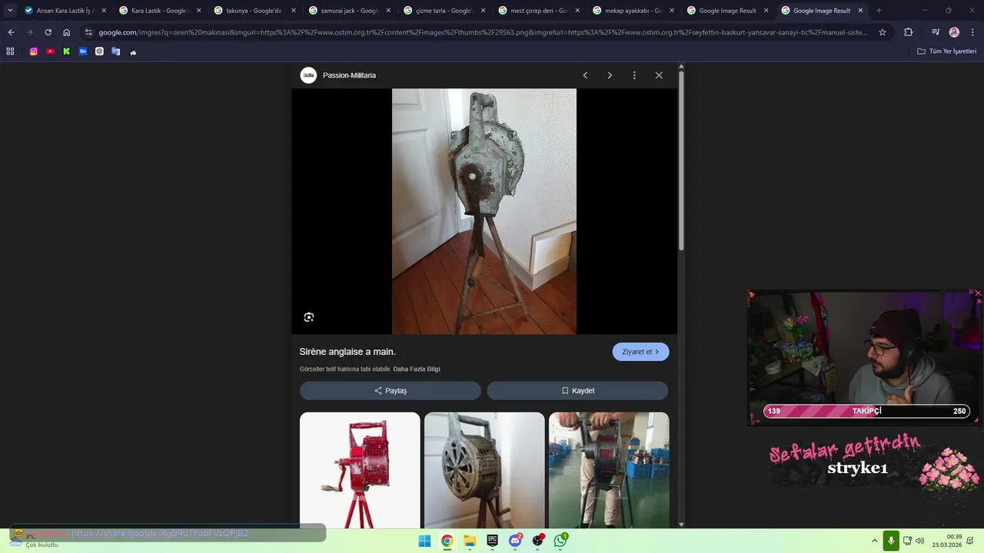Image resolution: width=984 pixels, height=553 pixels.
Task: Open the ChatGPT bookmark
Action: 99,51
